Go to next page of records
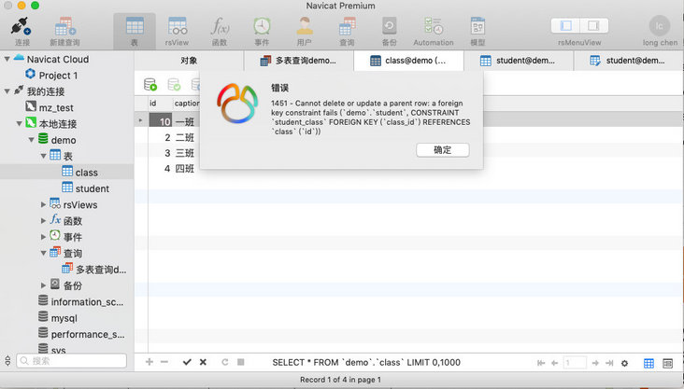Viewport: 684px width, 389px height. point(595,363)
